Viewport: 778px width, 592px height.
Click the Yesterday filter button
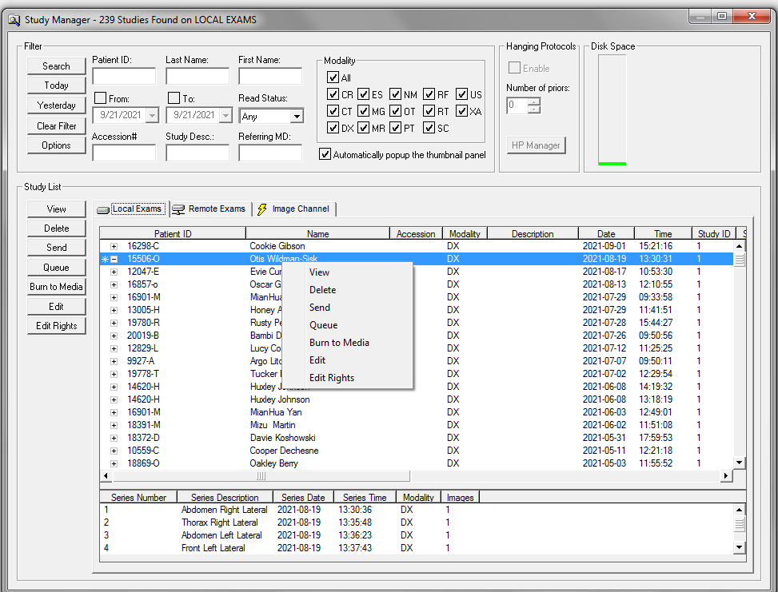(56, 105)
